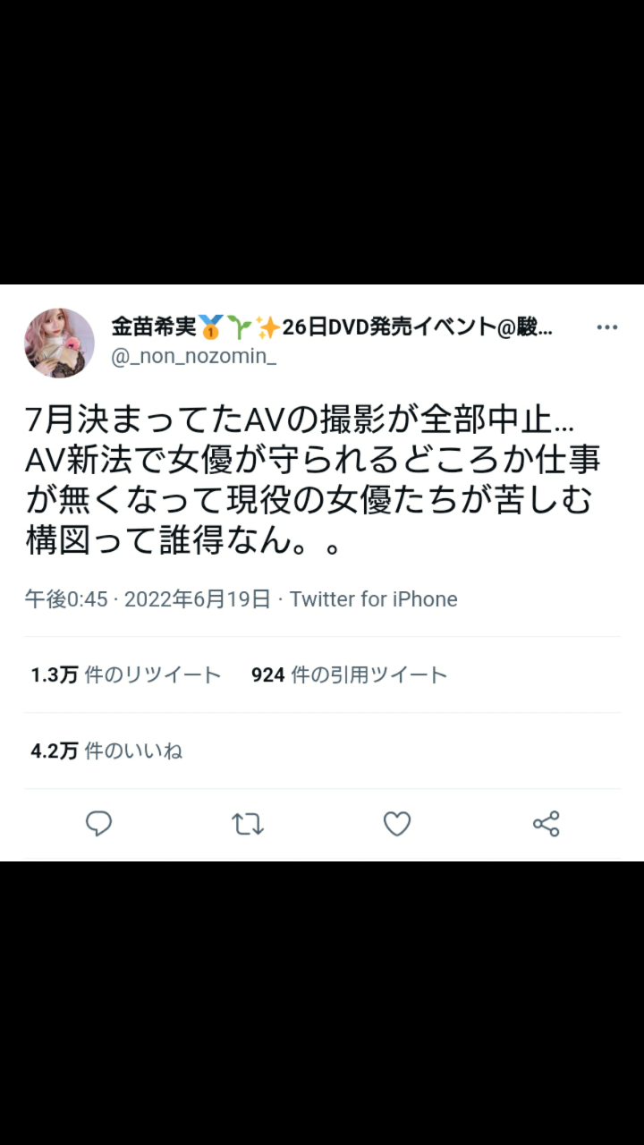Open the pink-haired profile avatar

coord(59,343)
